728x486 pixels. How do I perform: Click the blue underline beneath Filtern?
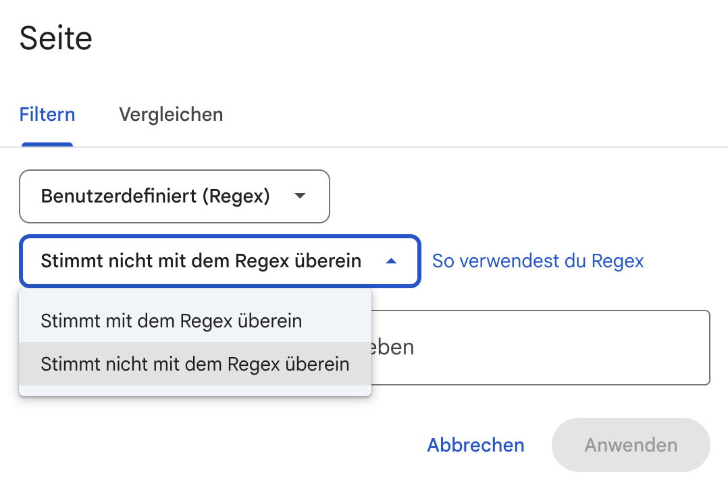click(x=47, y=144)
